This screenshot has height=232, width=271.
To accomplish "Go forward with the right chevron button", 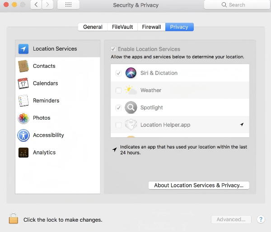I will pyautogui.click(x=47, y=5).
